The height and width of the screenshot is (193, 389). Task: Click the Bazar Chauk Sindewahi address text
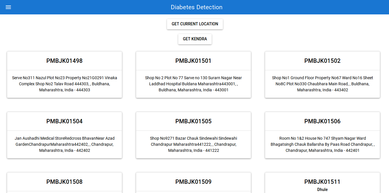193,144
